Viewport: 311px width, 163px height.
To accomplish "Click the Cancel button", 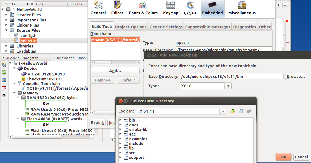I will 301,157.
